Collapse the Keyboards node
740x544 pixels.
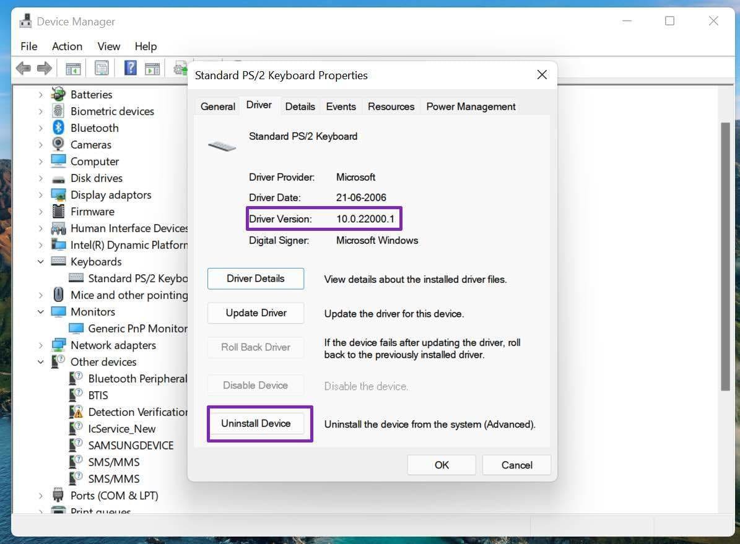click(41, 261)
